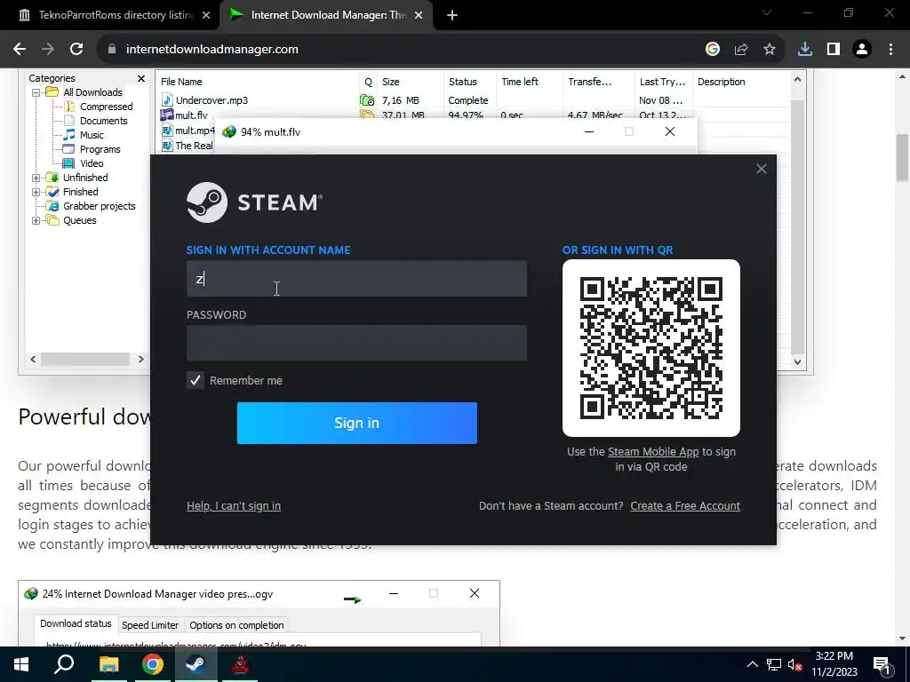Go forward in the browser

tap(48, 49)
